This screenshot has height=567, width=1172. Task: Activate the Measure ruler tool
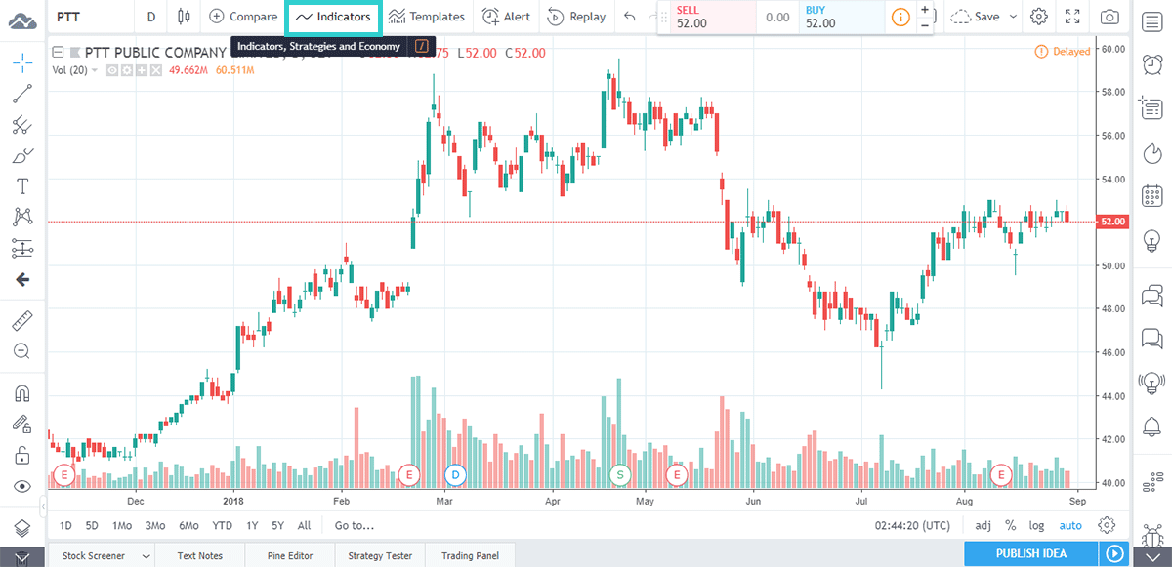21,319
